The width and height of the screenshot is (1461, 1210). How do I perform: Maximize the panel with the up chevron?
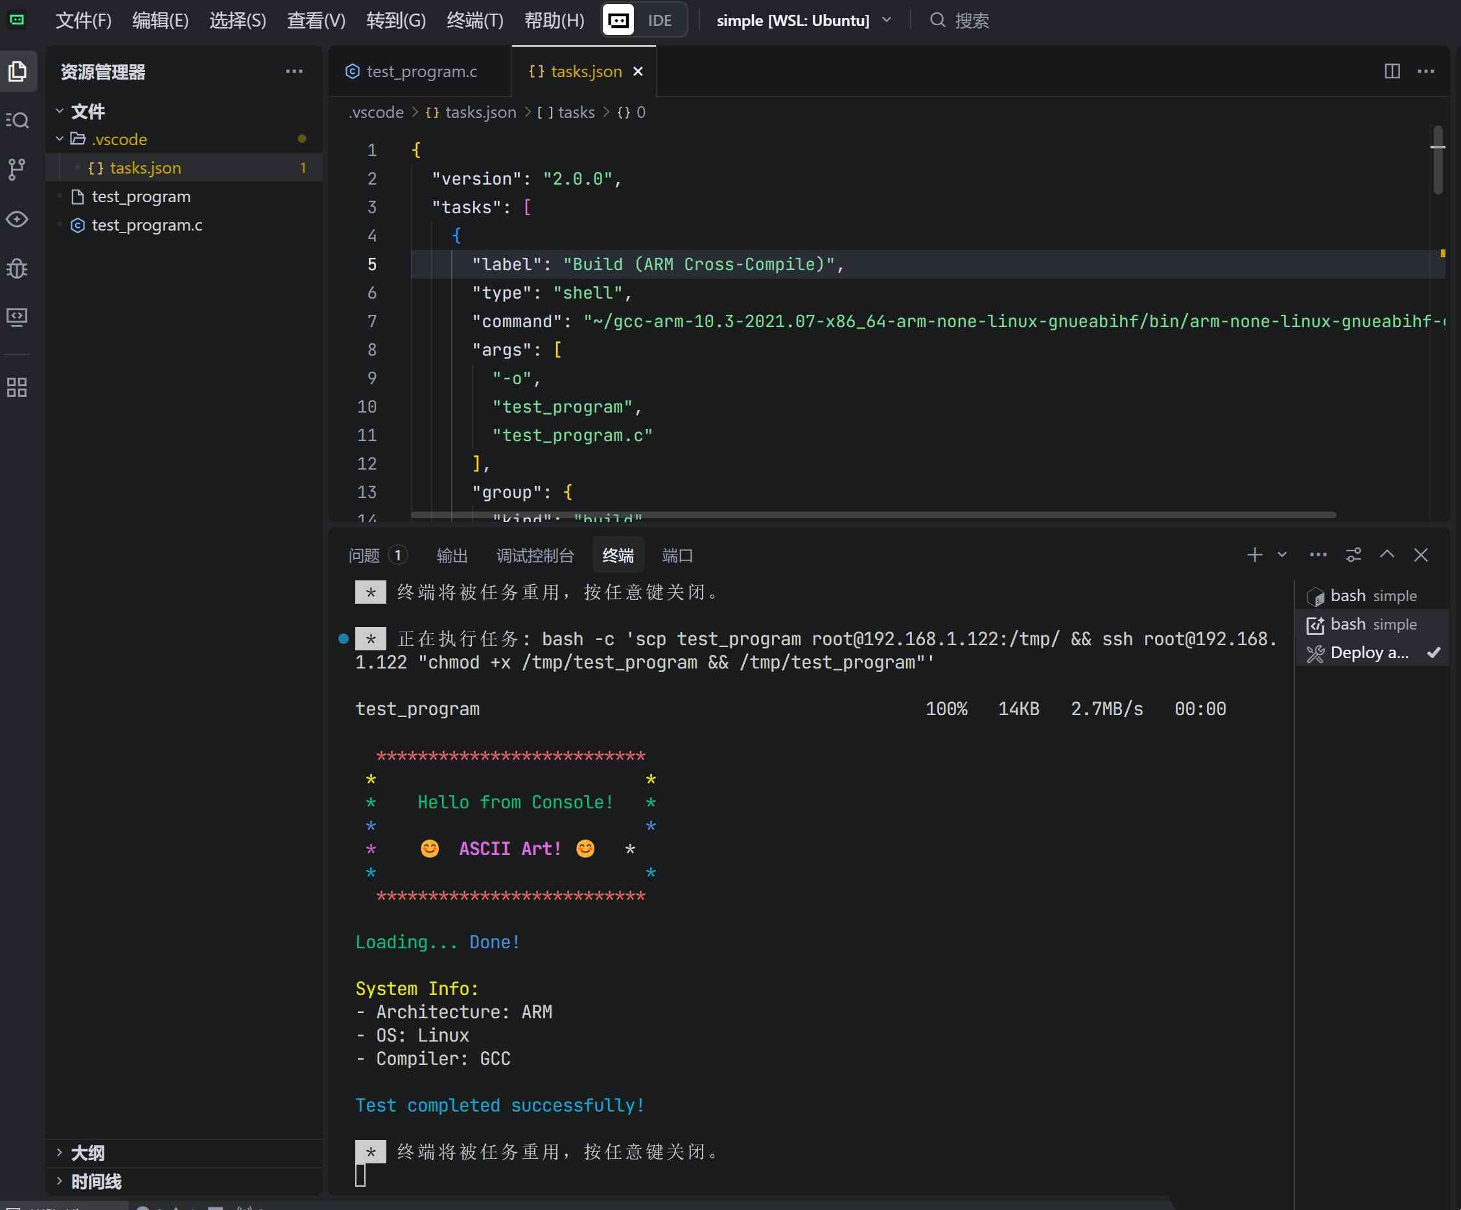pyautogui.click(x=1386, y=555)
